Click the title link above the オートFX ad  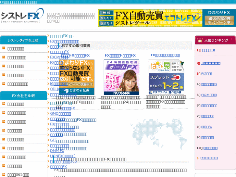click(120, 56)
